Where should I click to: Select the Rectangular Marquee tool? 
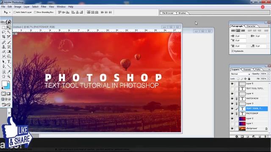tap(3, 27)
